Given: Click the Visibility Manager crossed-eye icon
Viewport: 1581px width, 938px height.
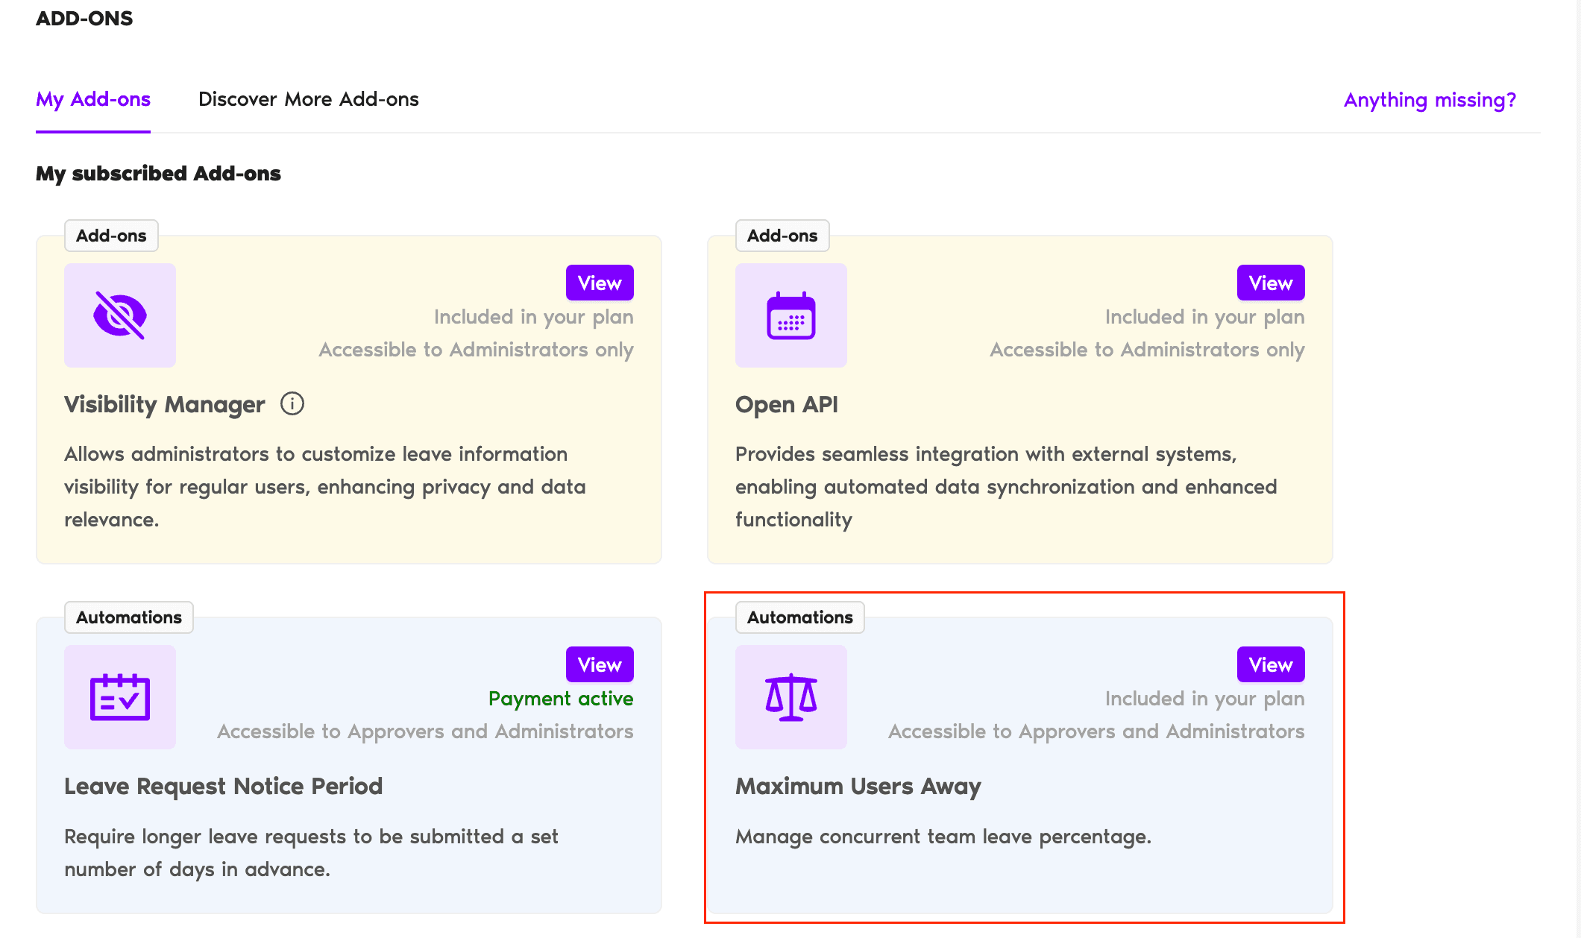Looking at the screenshot, I should pyautogui.click(x=119, y=315).
